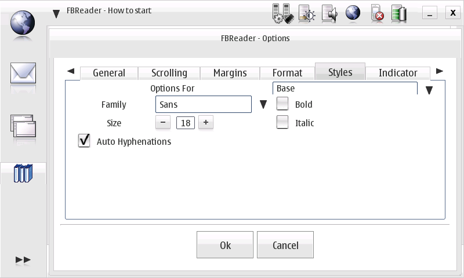Click the 'Italic' label text
This screenshot has width=464, height=278.
304,123
